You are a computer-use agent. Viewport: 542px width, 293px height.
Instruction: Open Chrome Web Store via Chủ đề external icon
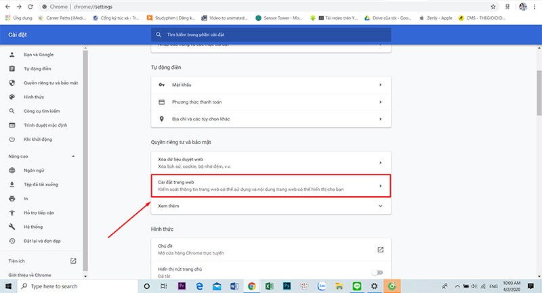tap(380, 250)
